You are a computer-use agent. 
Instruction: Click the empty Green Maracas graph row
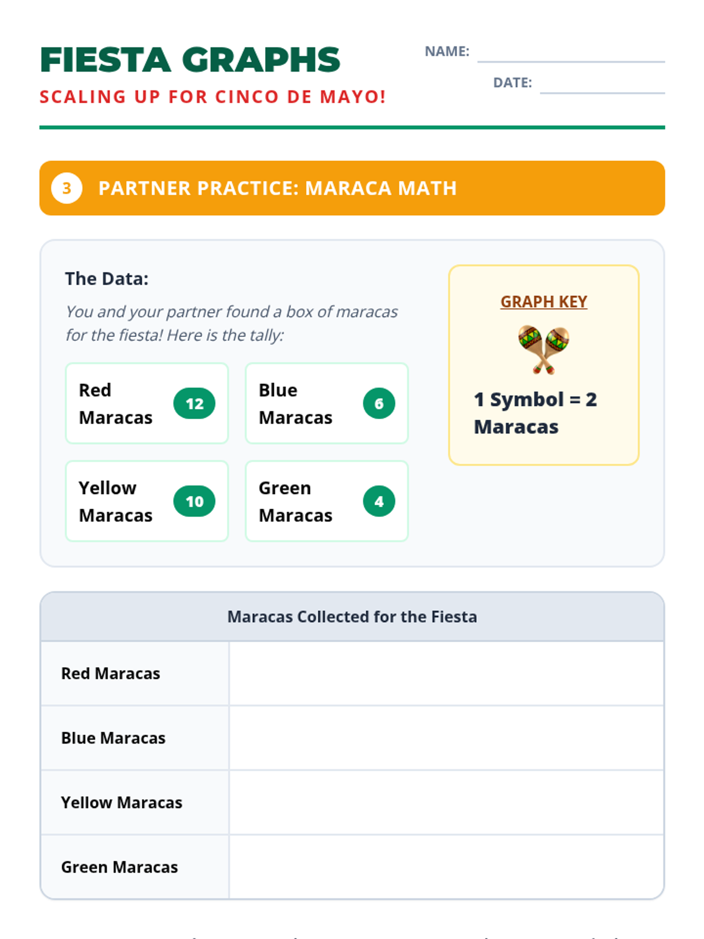(446, 866)
